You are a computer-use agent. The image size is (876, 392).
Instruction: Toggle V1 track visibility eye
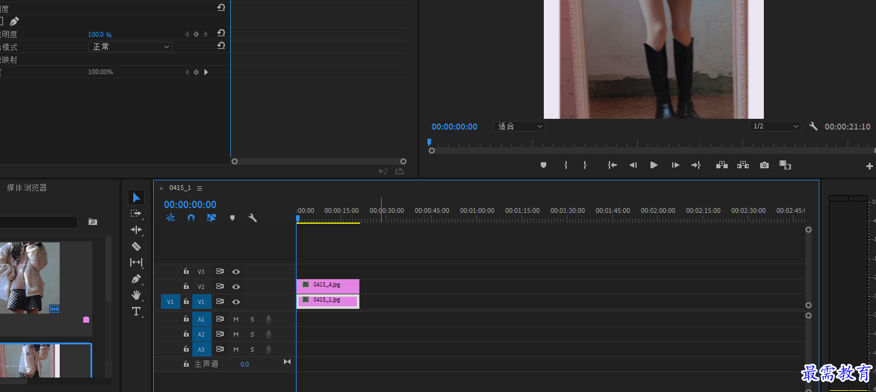click(236, 302)
